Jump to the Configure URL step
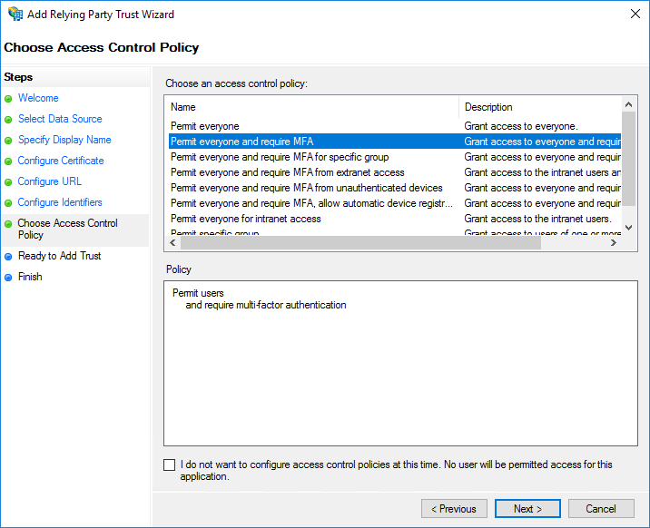650x528 pixels. [50, 181]
